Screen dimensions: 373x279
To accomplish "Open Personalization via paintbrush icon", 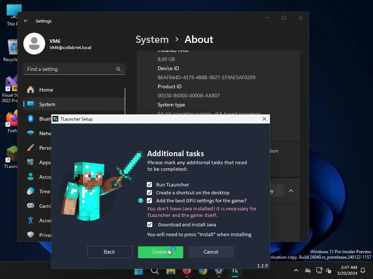I will click(x=31, y=147).
